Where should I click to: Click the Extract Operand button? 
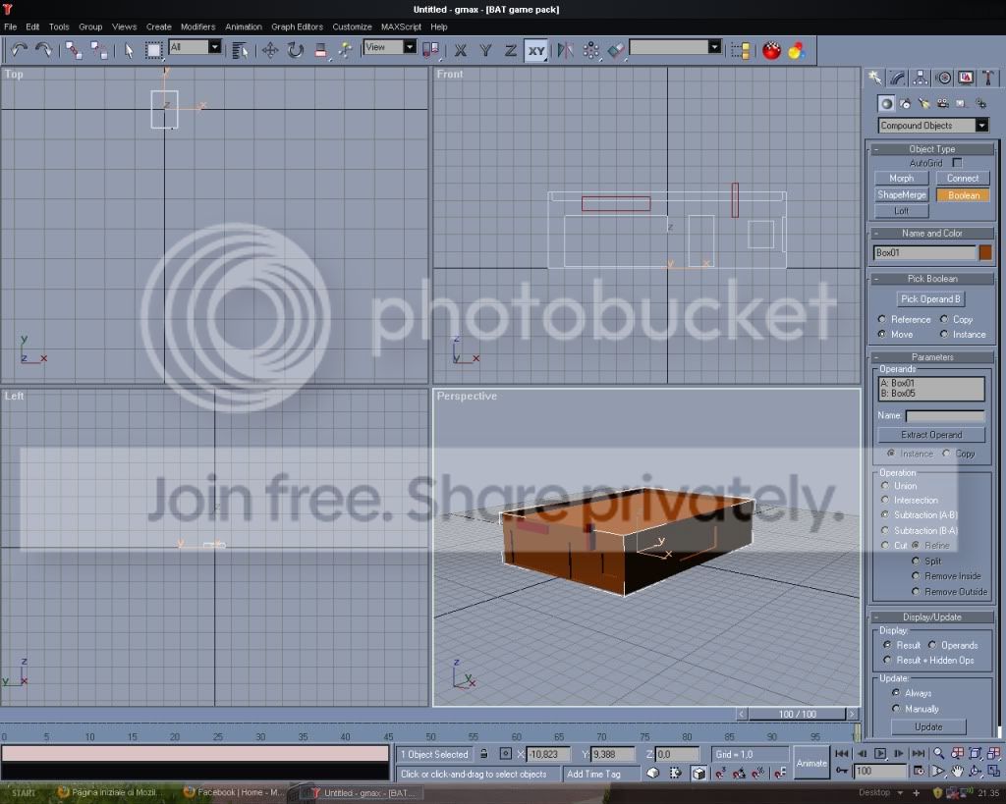pos(931,435)
